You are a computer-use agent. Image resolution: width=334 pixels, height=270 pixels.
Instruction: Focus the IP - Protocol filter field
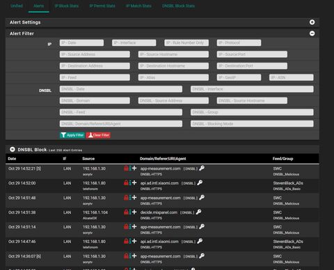239,42
